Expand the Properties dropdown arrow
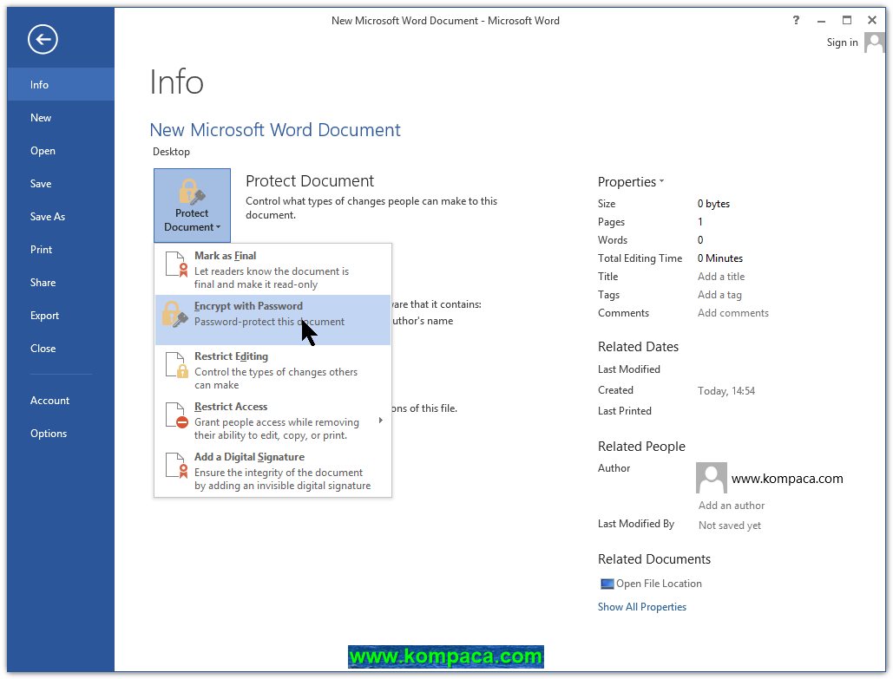The width and height of the screenshot is (893, 679). click(x=662, y=181)
